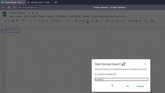Toggle italic formatting
Image resolution: width=165 pixels, height=93 pixels.
(80, 21)
